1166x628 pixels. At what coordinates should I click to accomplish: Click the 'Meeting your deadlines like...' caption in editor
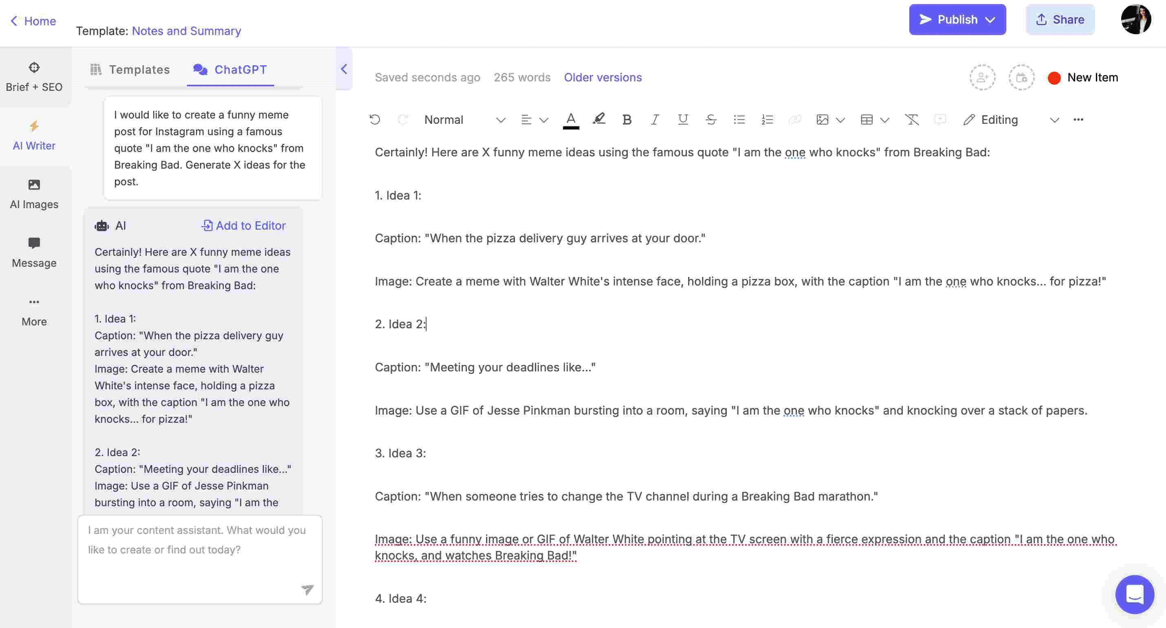pyautogui.click(x=485, y=367)
